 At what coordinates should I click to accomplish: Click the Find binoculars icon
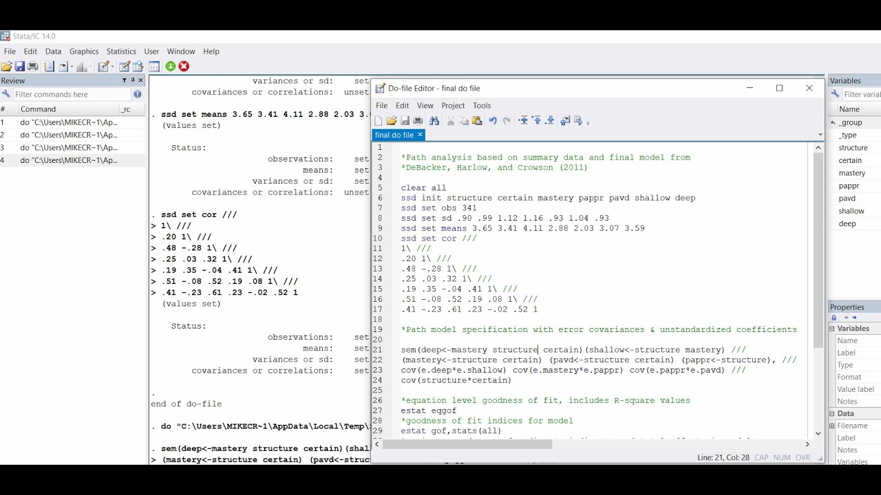point(434,120)
